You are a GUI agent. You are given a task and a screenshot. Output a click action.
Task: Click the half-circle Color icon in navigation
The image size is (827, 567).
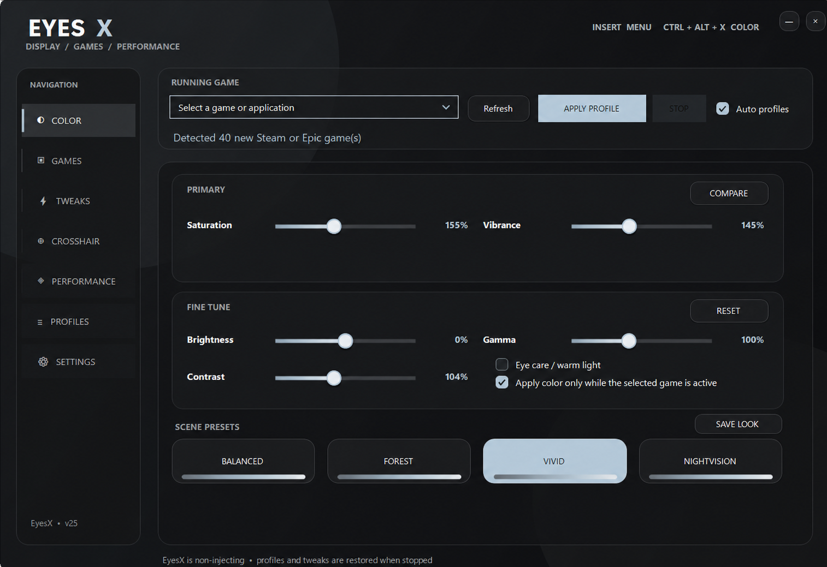tap(40, 120)
